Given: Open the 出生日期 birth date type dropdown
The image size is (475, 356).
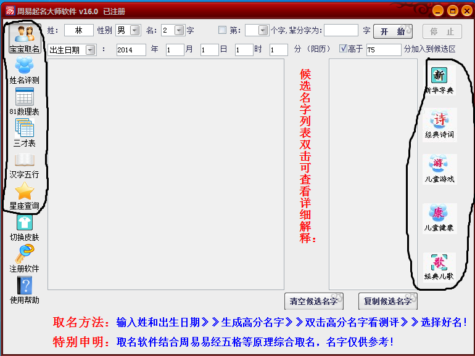Looking at the screenshot, I should [91, 50].
